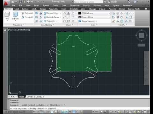
Task: Click Sign In
Action: pyautogui.click(x=114, y=2)
